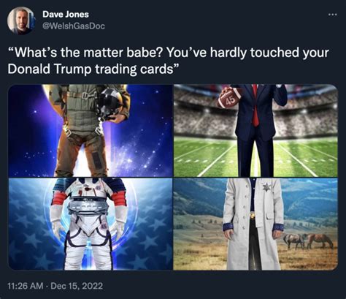Open the football stadium suit image
The height and width of the screenshot is (299, 346).
coord(255,131)
